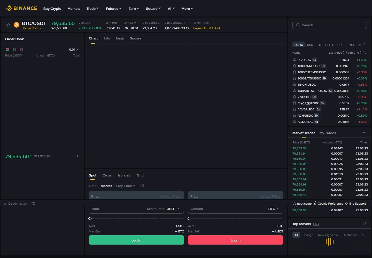
Task: Open the Stop Limit order type dropdown
Action: point(126,186)
